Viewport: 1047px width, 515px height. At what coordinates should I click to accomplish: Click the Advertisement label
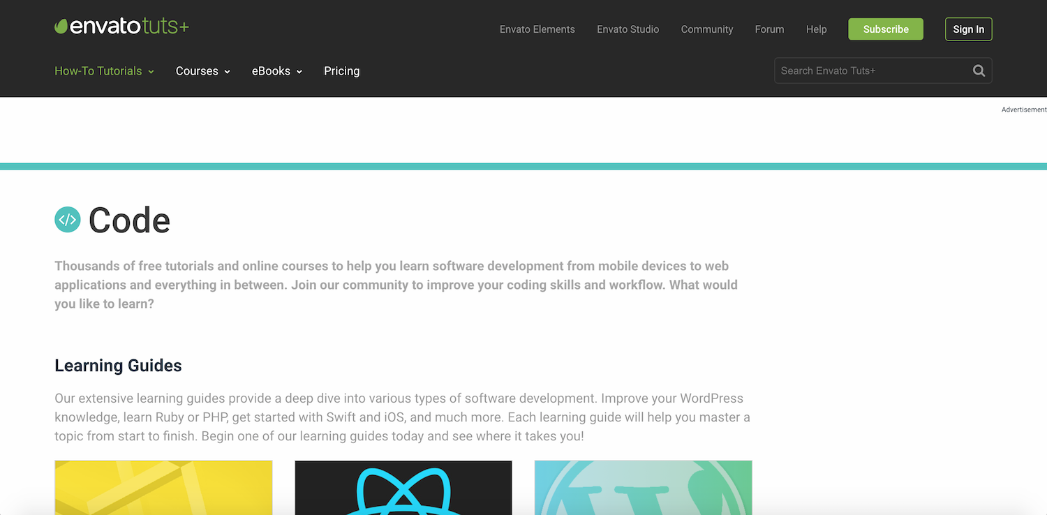coord(1024,110)
